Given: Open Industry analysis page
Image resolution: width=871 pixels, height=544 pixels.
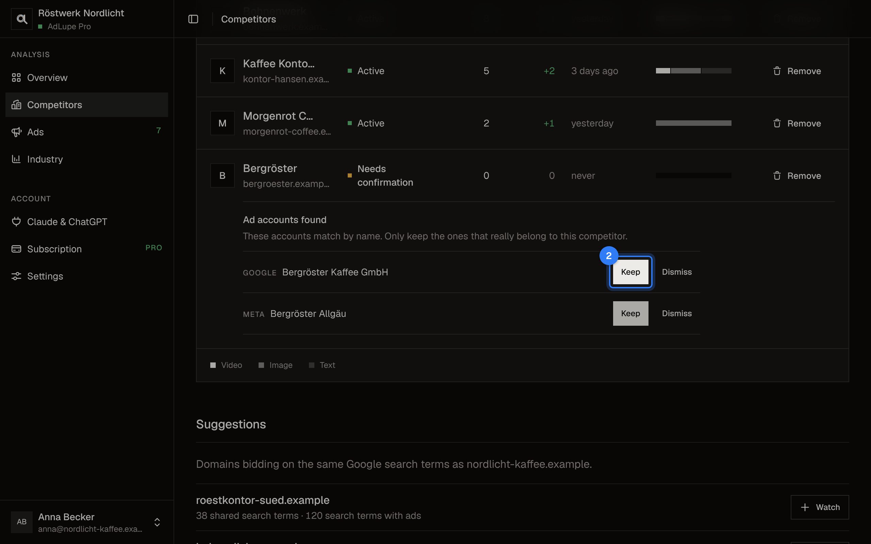Looking at the screenshot, I should [87, 159].
